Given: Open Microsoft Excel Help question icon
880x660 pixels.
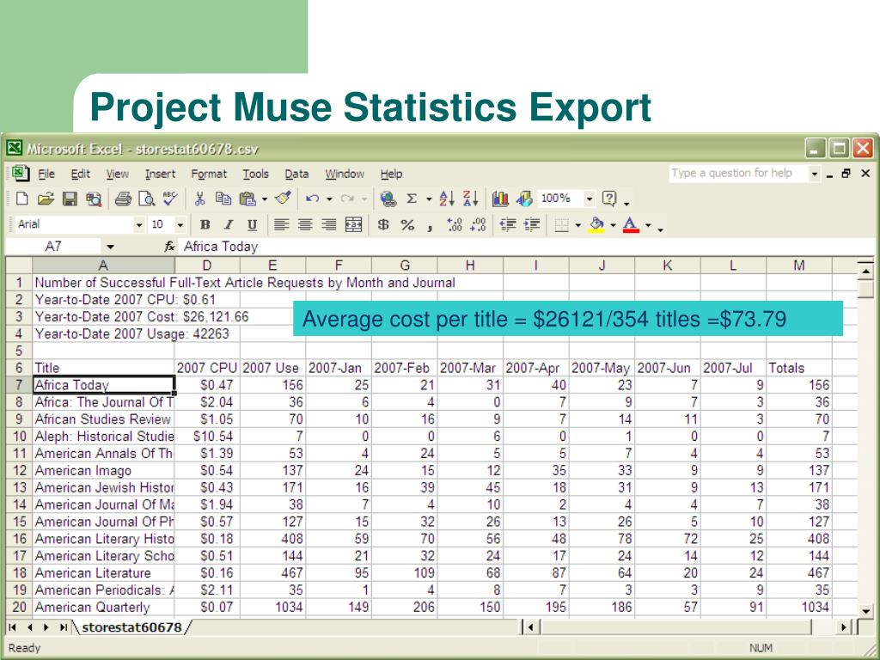Looking at the screenshot, I should point(609,199).
